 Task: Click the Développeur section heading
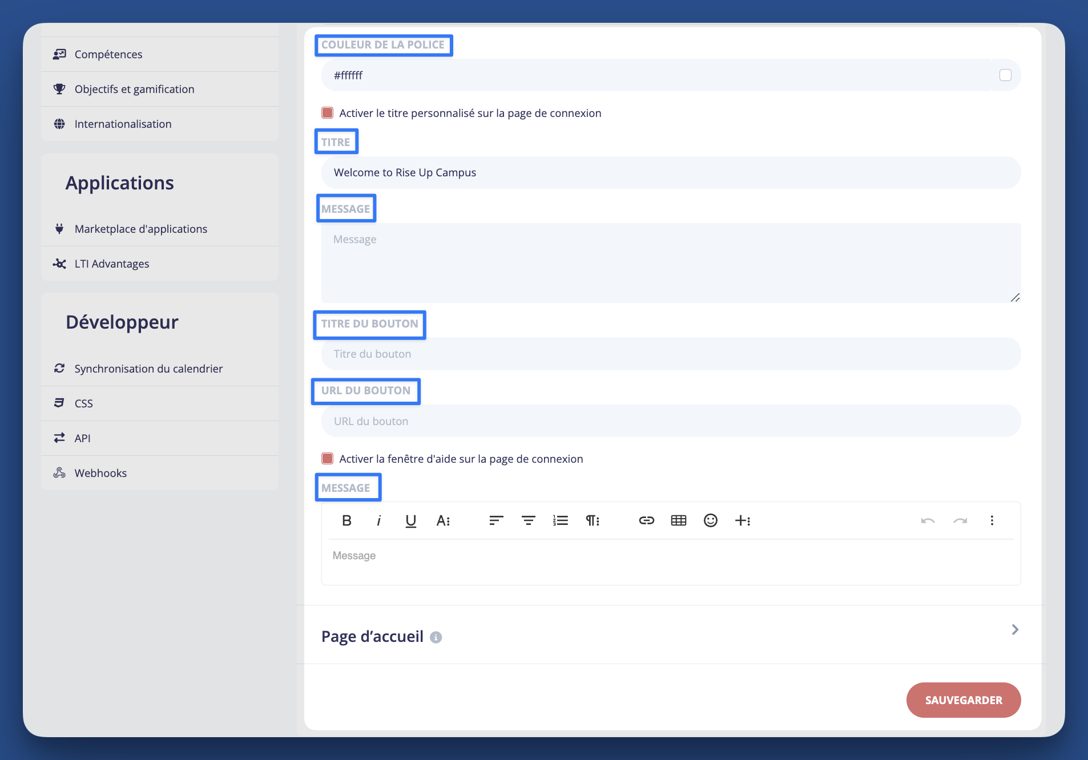point(122,322)
